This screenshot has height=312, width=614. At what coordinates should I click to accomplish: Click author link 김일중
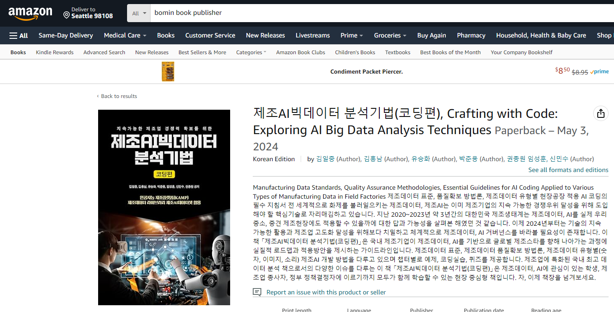(x=326, y=159)
